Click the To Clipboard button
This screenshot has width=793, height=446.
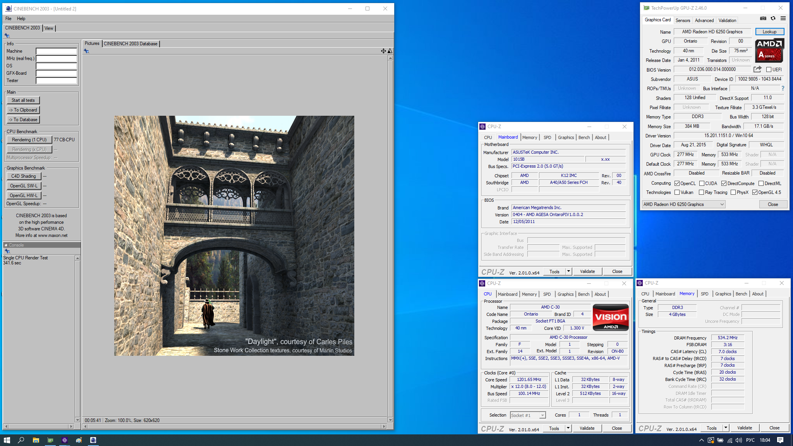click(x=23, y=110)
